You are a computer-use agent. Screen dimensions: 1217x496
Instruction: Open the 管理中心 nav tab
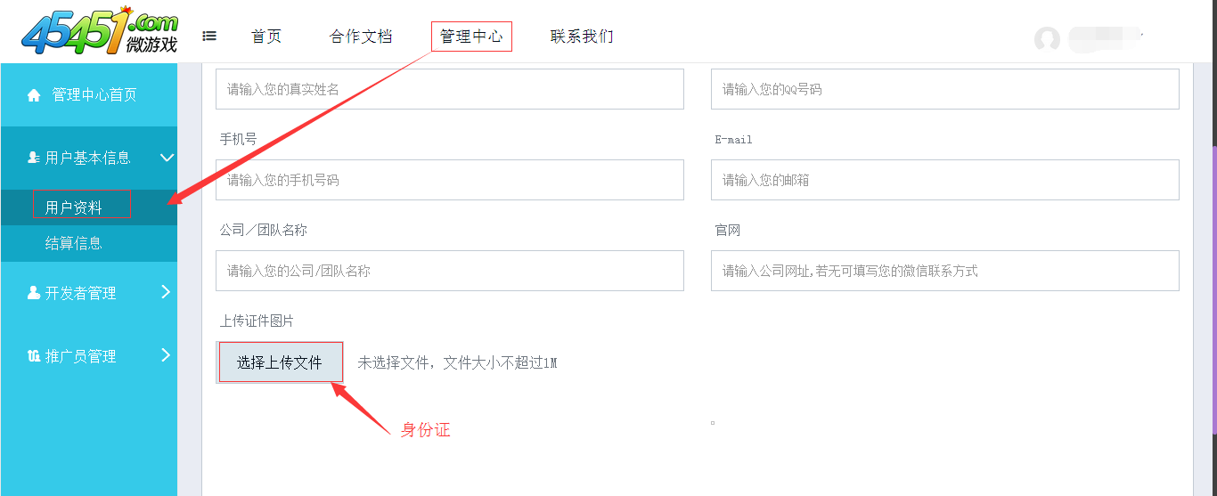(471, 37)
